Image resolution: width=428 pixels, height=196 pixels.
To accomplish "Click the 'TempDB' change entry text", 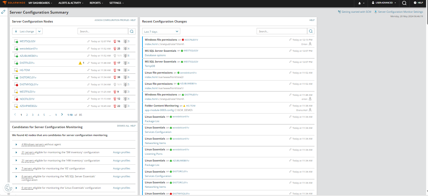I will click(x=150, y=66).
